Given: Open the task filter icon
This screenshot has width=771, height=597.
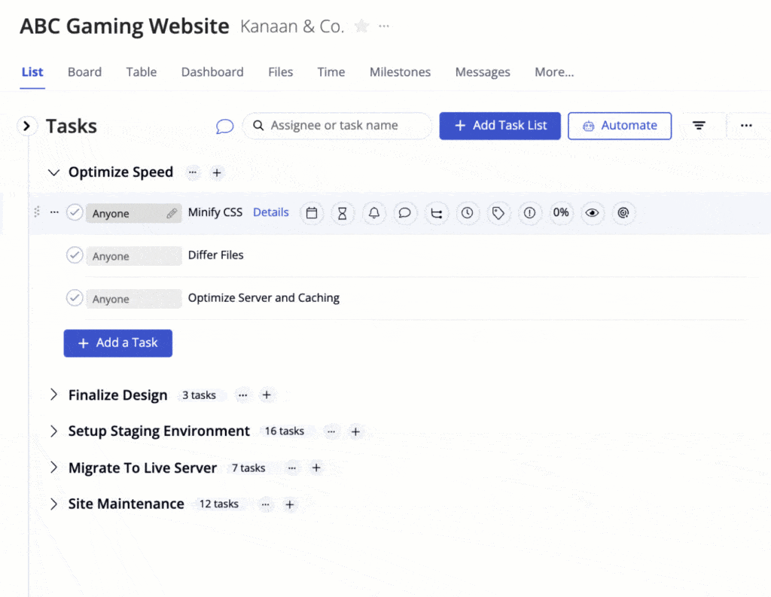Looking at the screenshot, I should (699, 126).
